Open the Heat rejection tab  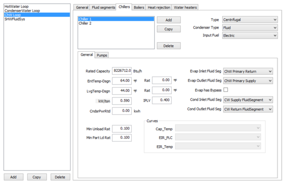click(x=159, y=8)
